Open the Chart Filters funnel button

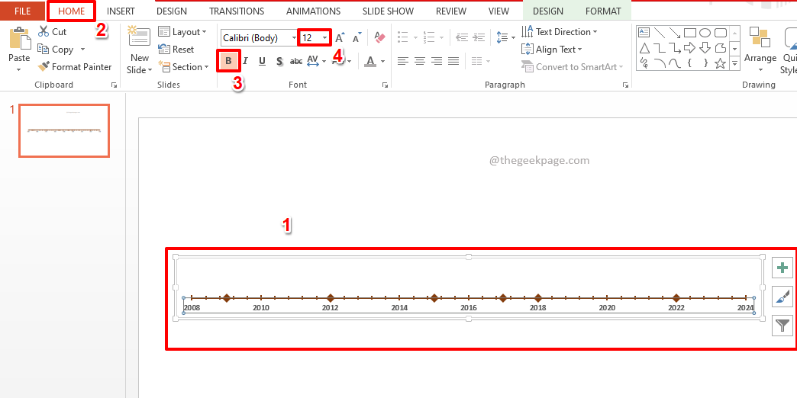tap(782, 326)
